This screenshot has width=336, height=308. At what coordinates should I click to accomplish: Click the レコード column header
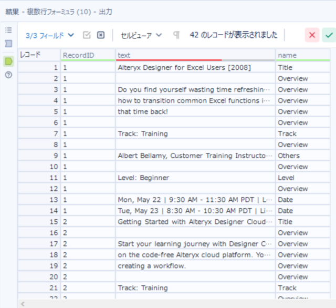(39, 55)
